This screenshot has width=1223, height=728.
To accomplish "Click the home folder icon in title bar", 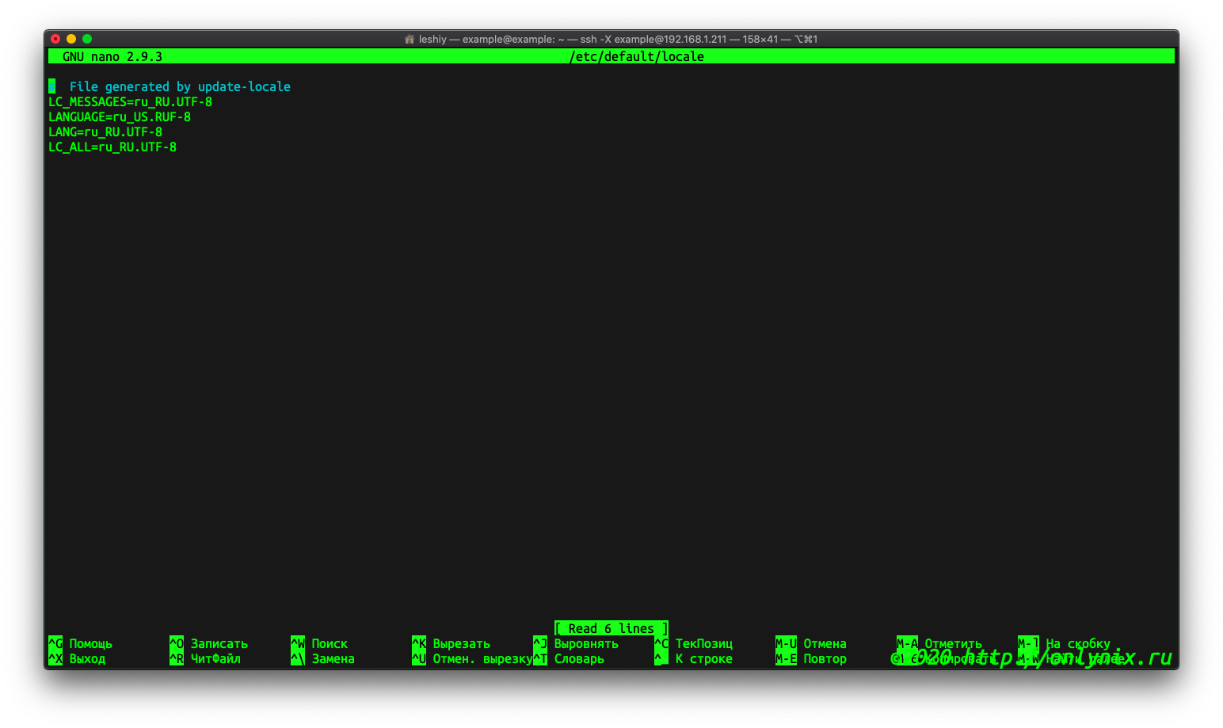I will [410, 39].
